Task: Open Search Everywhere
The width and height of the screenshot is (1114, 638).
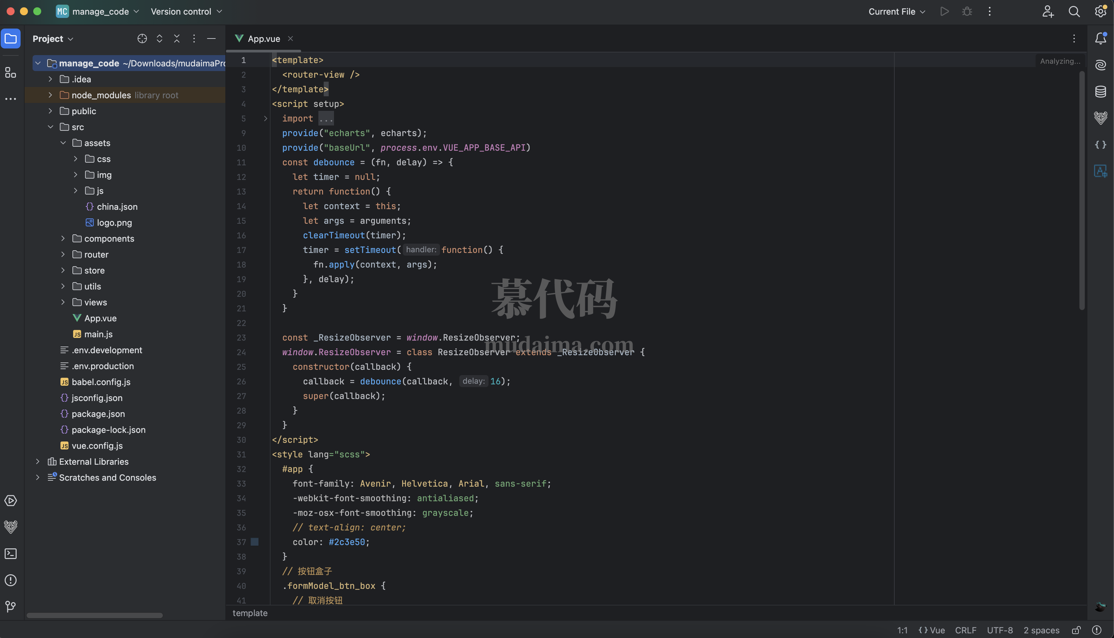Action: coord(1074,11)
